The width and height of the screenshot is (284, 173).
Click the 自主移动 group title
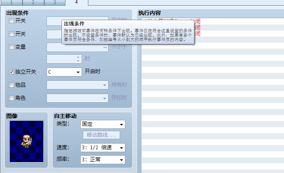(x=65, y=116)
